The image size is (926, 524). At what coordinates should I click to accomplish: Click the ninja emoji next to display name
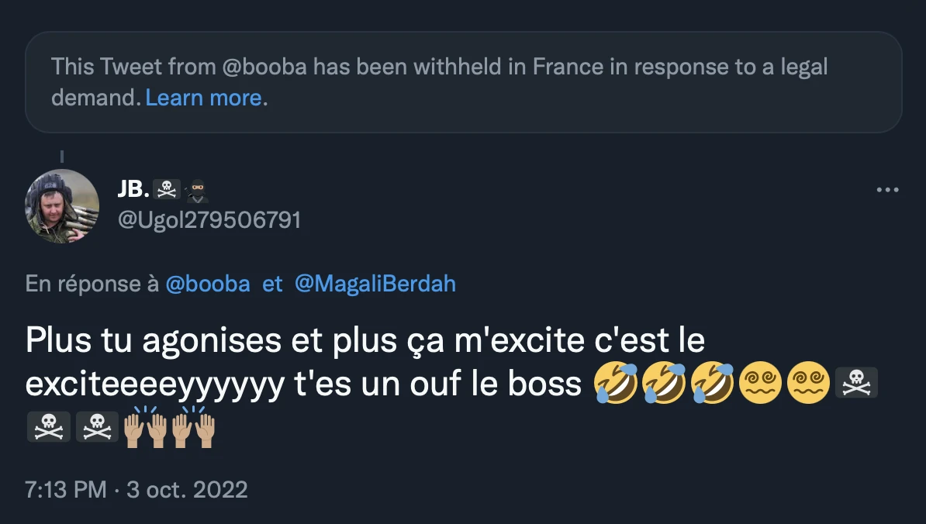click(198, 188)
